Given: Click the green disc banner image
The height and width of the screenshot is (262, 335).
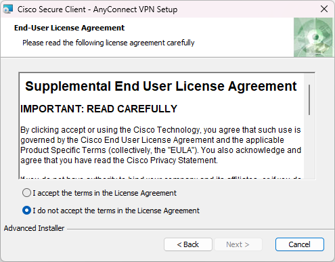Looking at the screenshot, I should (313, 37).
